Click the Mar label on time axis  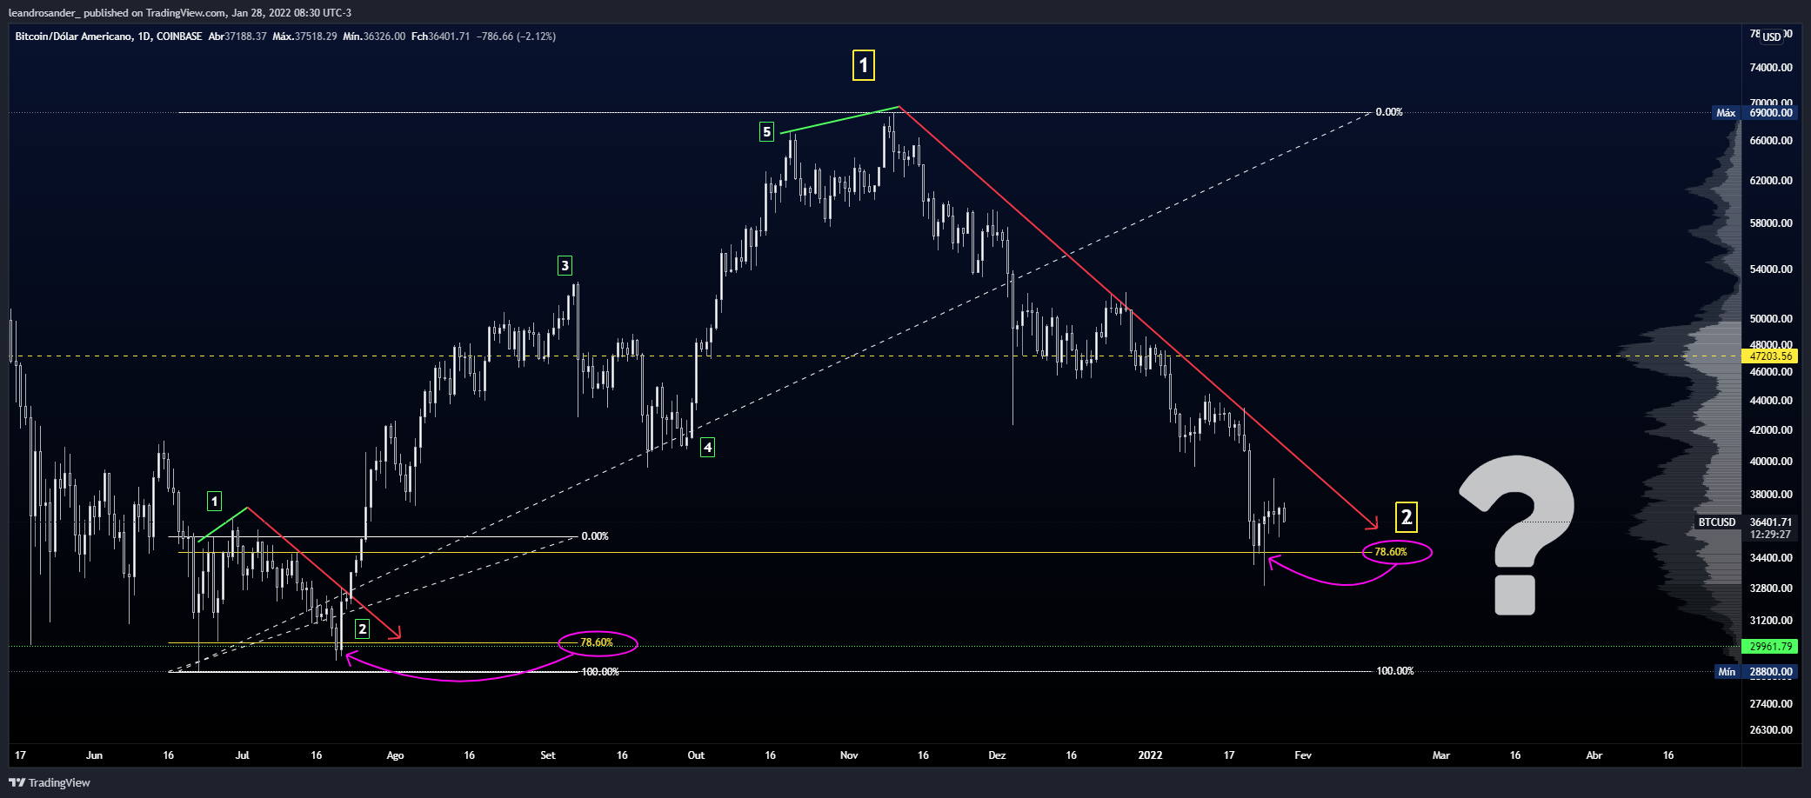(x=1441, y=755)
